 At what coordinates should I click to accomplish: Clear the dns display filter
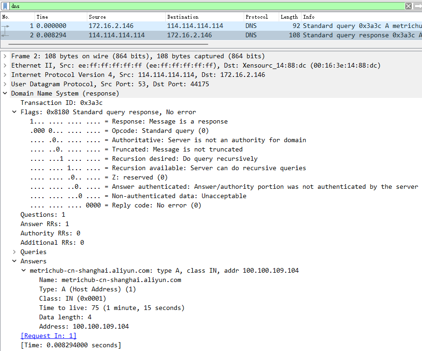pos(408,6)
